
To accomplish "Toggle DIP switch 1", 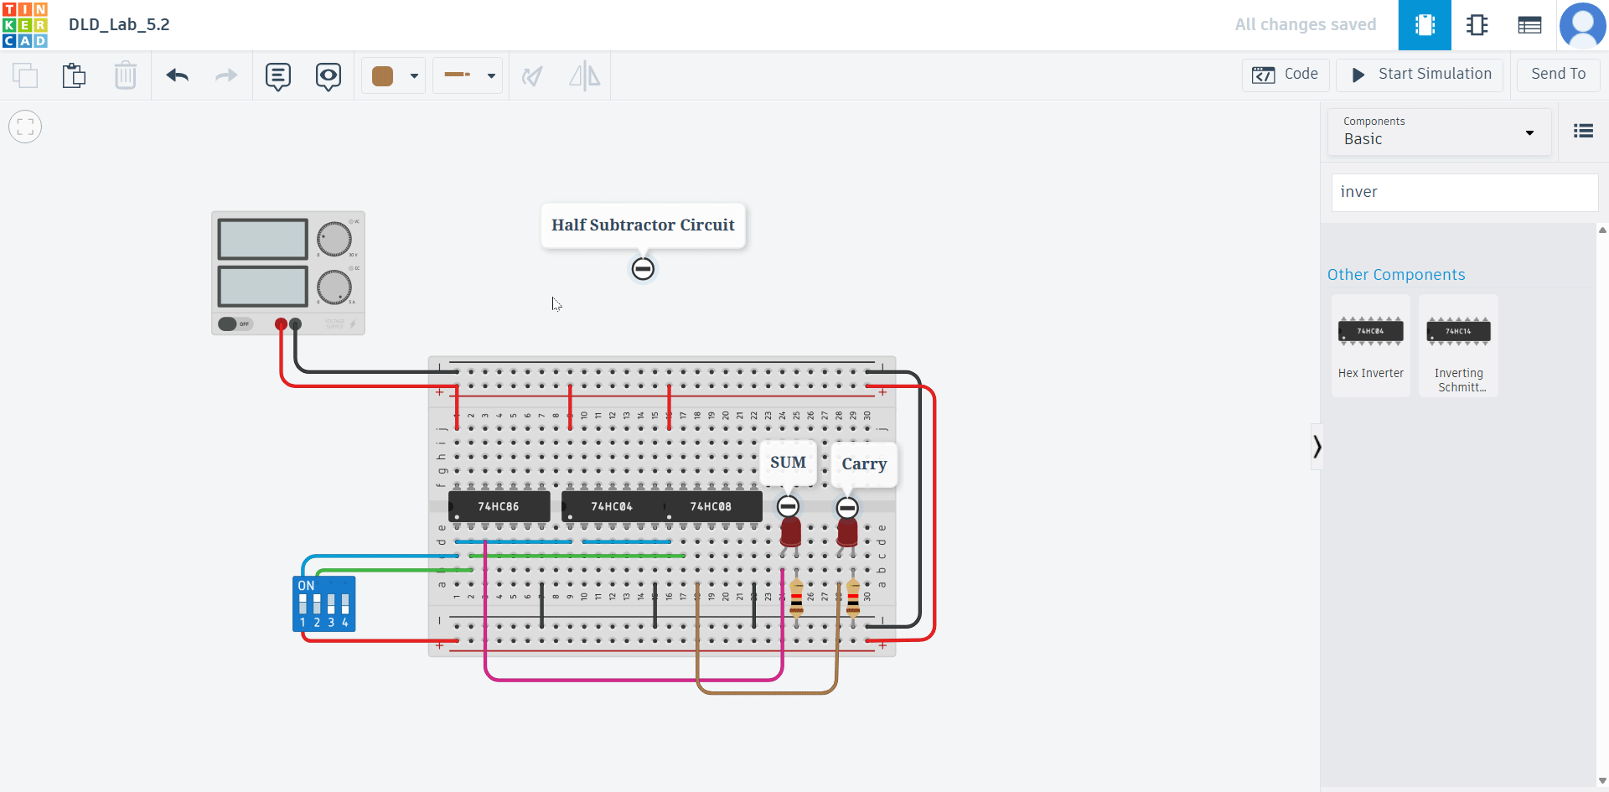I will coord(303,603).
